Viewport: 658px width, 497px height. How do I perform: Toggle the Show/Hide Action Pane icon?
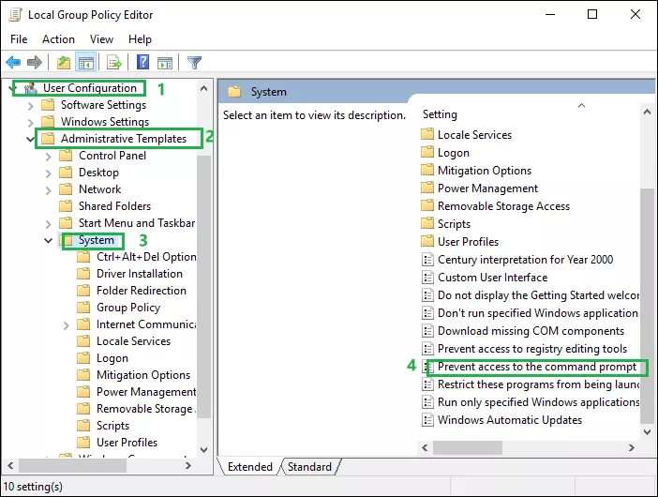[x=165, y=63]
